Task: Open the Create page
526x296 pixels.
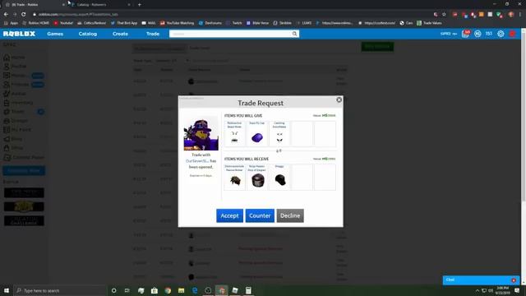Action: pos(120,34)
